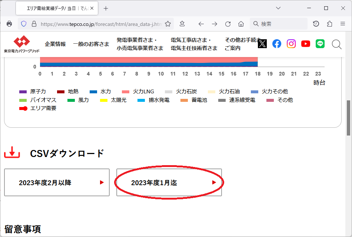Open 発電事業者さま・小売電気事業者さま menu

pyautogui.click(x=140, y=44)
